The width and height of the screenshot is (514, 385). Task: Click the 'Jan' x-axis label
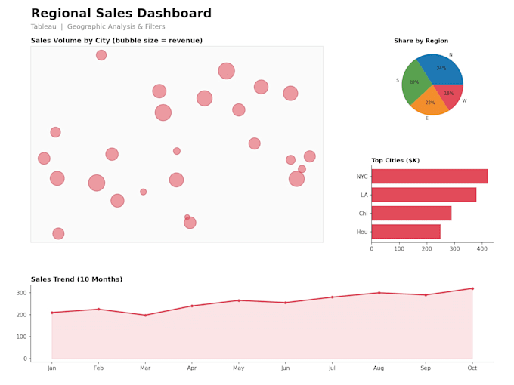(x=52, y=368)
